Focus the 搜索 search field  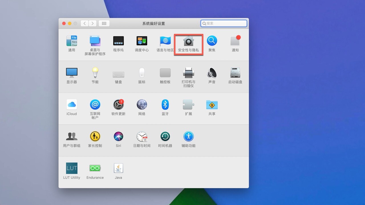point(224,23)
